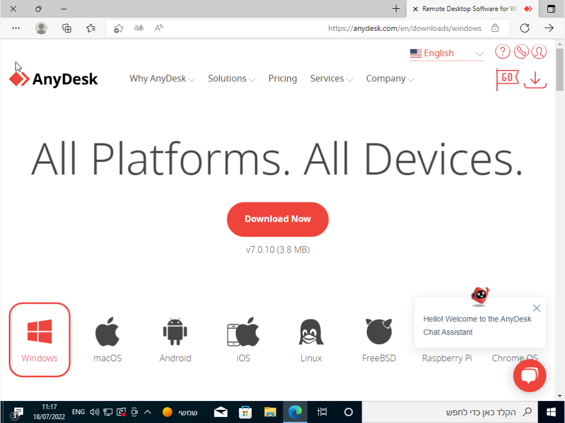The height and width of the screenshot is (423, 565).
Task: Open File Explorer from the taskbar
Action: click(270, 412)
